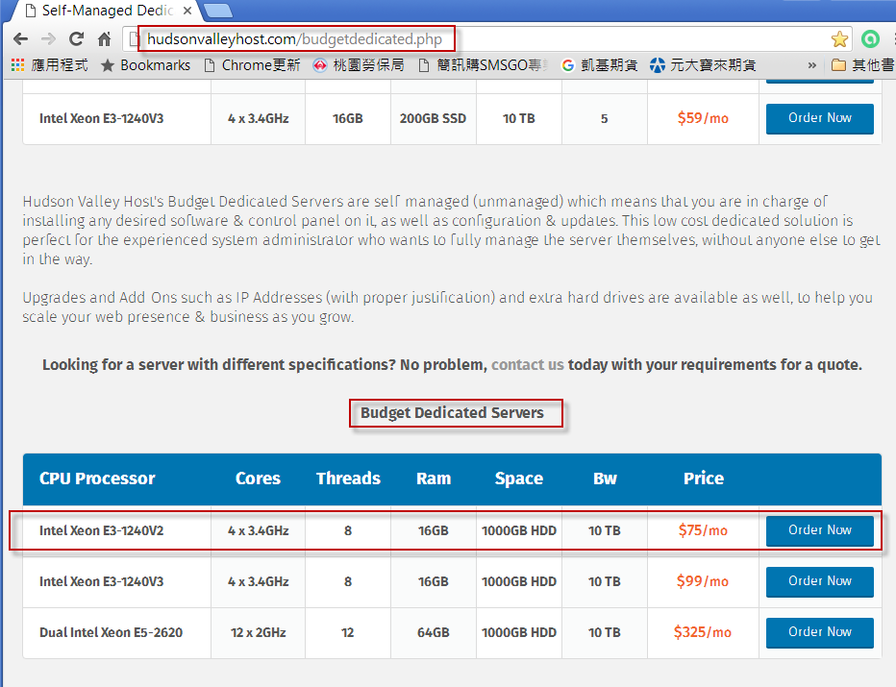896x687 pixels.
Task: Click the 'Price' column header
Action: tap(704, 478)
